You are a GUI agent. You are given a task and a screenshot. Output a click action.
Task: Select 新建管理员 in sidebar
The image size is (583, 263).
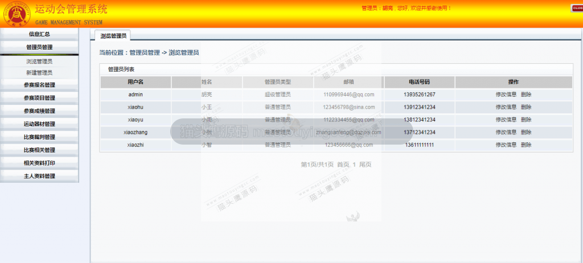[x=39, y=72]
